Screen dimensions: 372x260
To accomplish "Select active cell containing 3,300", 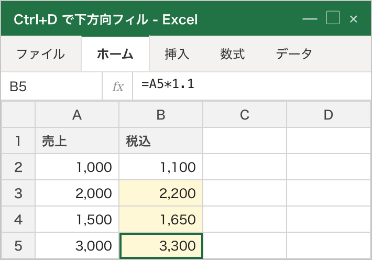I will [x=161, y=246].
